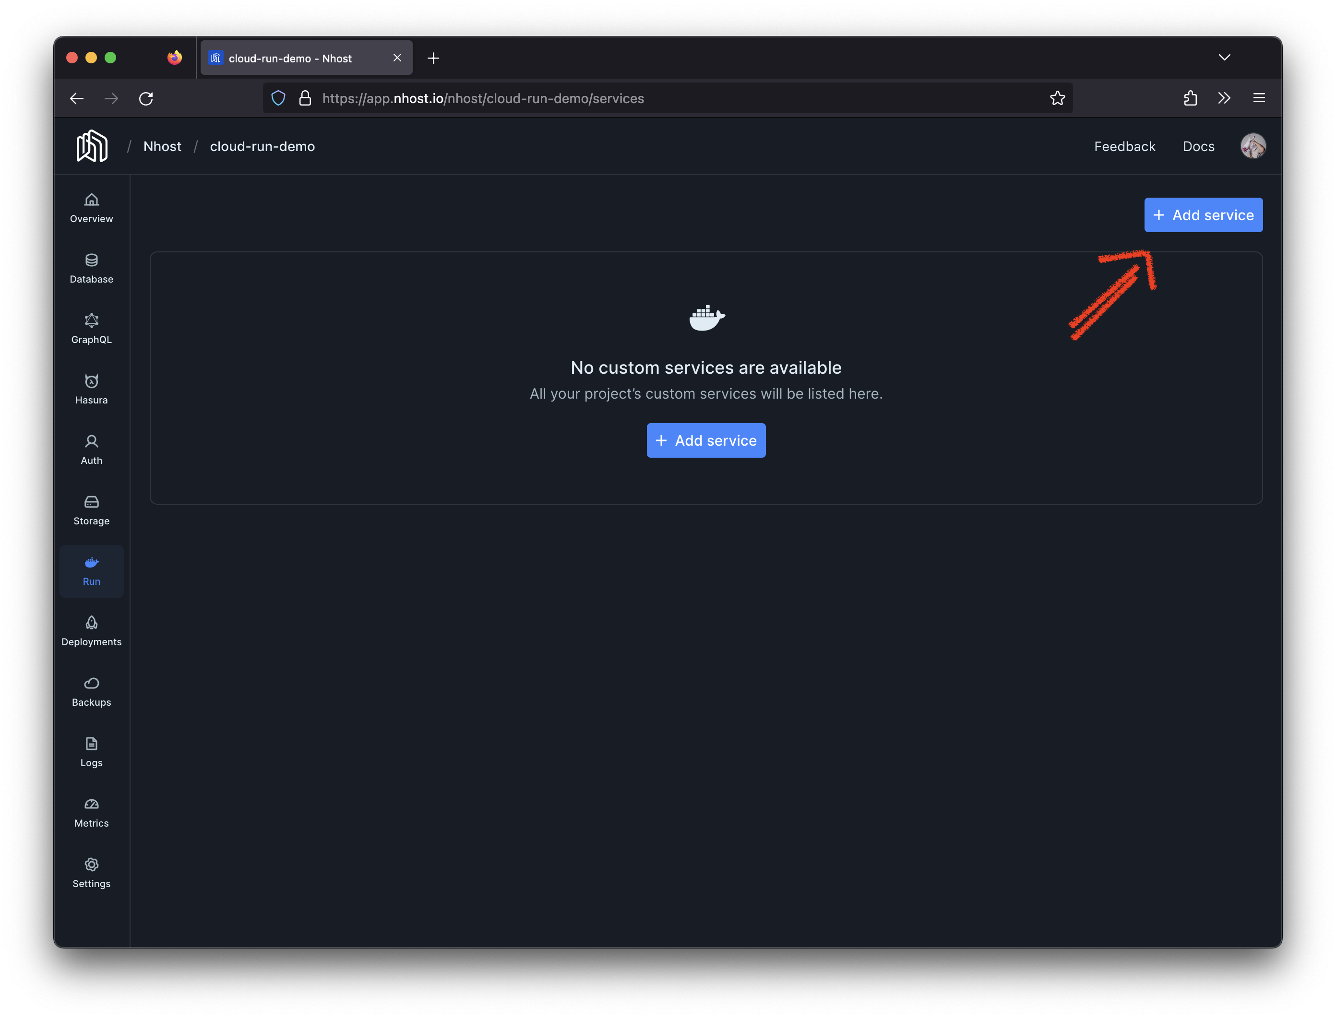This screenshot has height=1019, width=1336.
Task: View project Metrics from sidebar
Action: (x=91, y=813)
